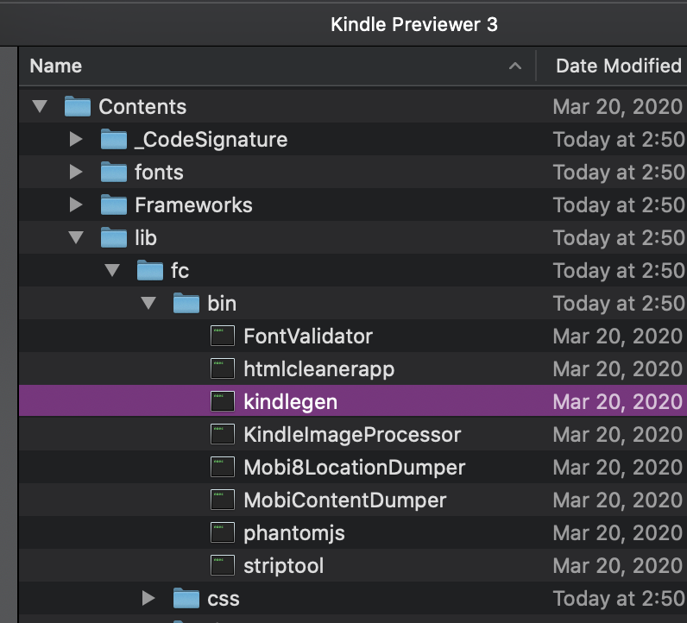Collapse the lib folder

point(76,237)
